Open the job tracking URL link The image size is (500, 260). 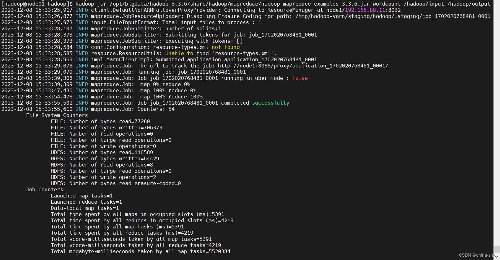pyautogui.click(x=303, y=66)
